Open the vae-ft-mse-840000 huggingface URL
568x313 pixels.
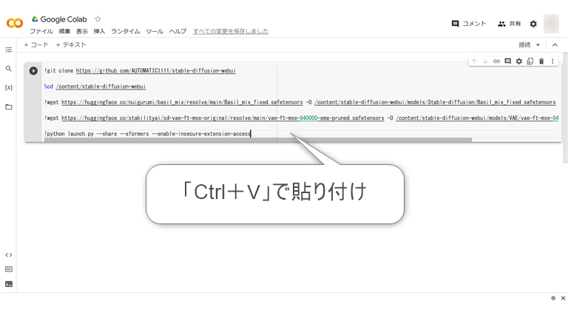point(223,118)
